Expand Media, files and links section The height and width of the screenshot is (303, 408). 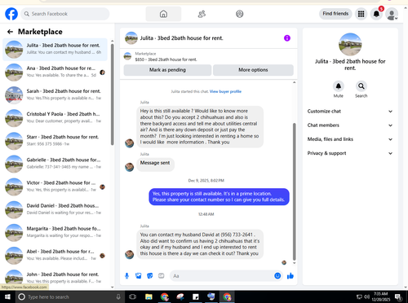click(x=350, y=139)
